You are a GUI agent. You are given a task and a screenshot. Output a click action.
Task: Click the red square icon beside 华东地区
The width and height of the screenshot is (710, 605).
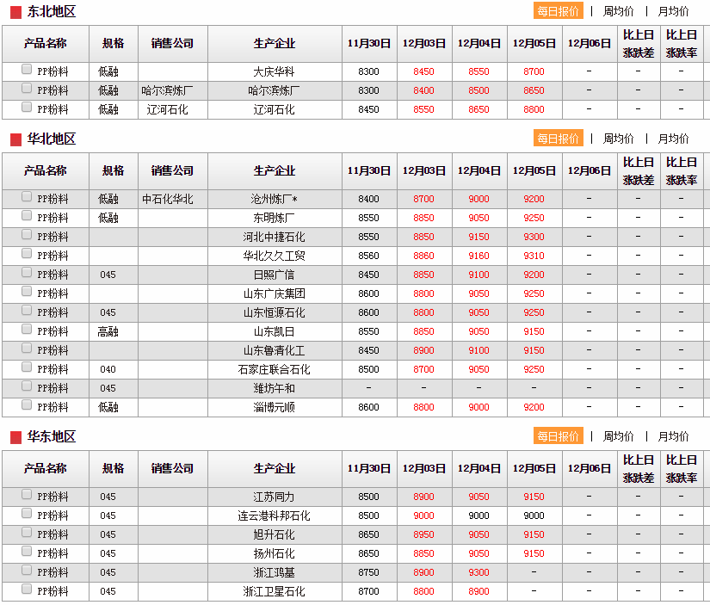(x=15, y=437)
